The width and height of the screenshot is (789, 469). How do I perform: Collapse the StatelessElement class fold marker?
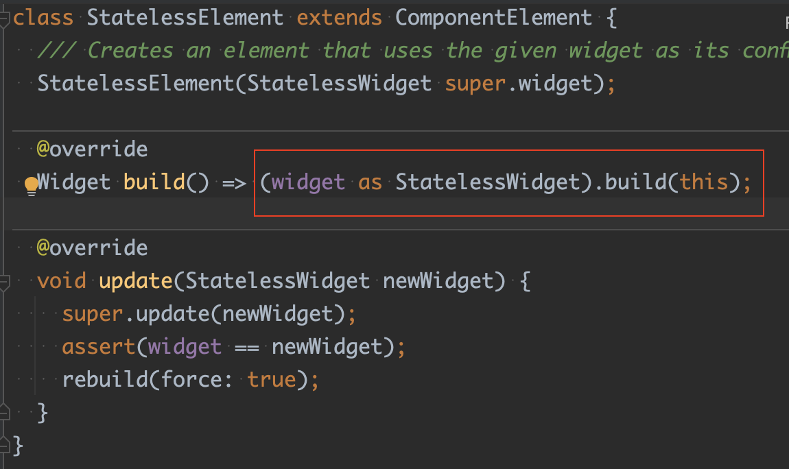(x=4, y=19)
